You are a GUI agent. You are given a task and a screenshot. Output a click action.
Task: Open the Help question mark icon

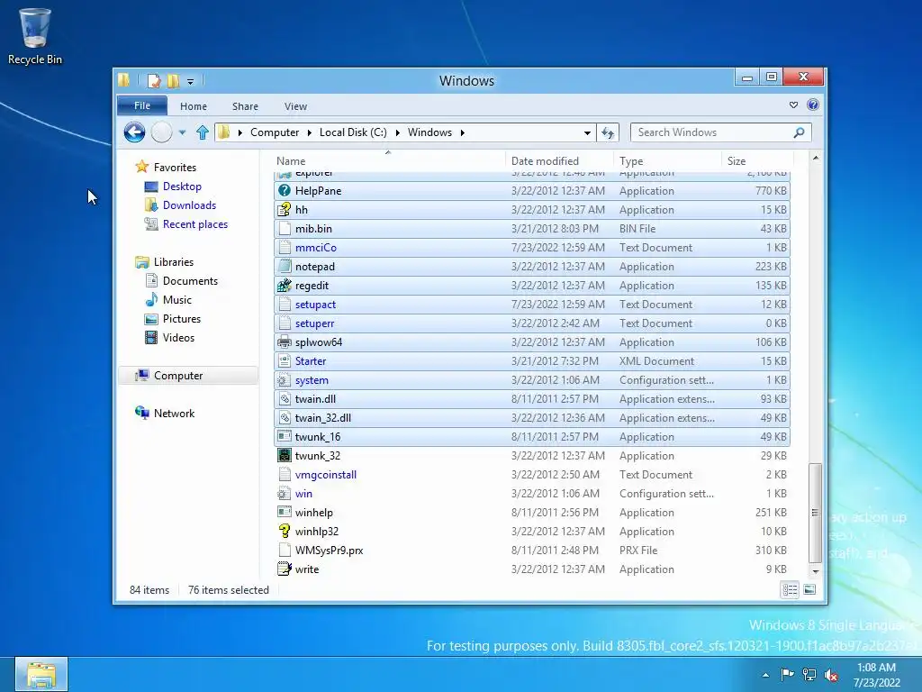click(813, 105)
